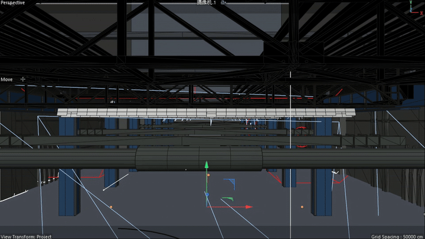Screen dimensions: 425x239
Task: Click the Perspective viewport label
Action: [13, 3]
